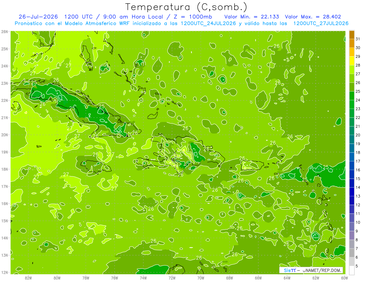Click the '24N' latitude axis label
The width and height of the screenshot is (366, 282).
click(5, 66)
